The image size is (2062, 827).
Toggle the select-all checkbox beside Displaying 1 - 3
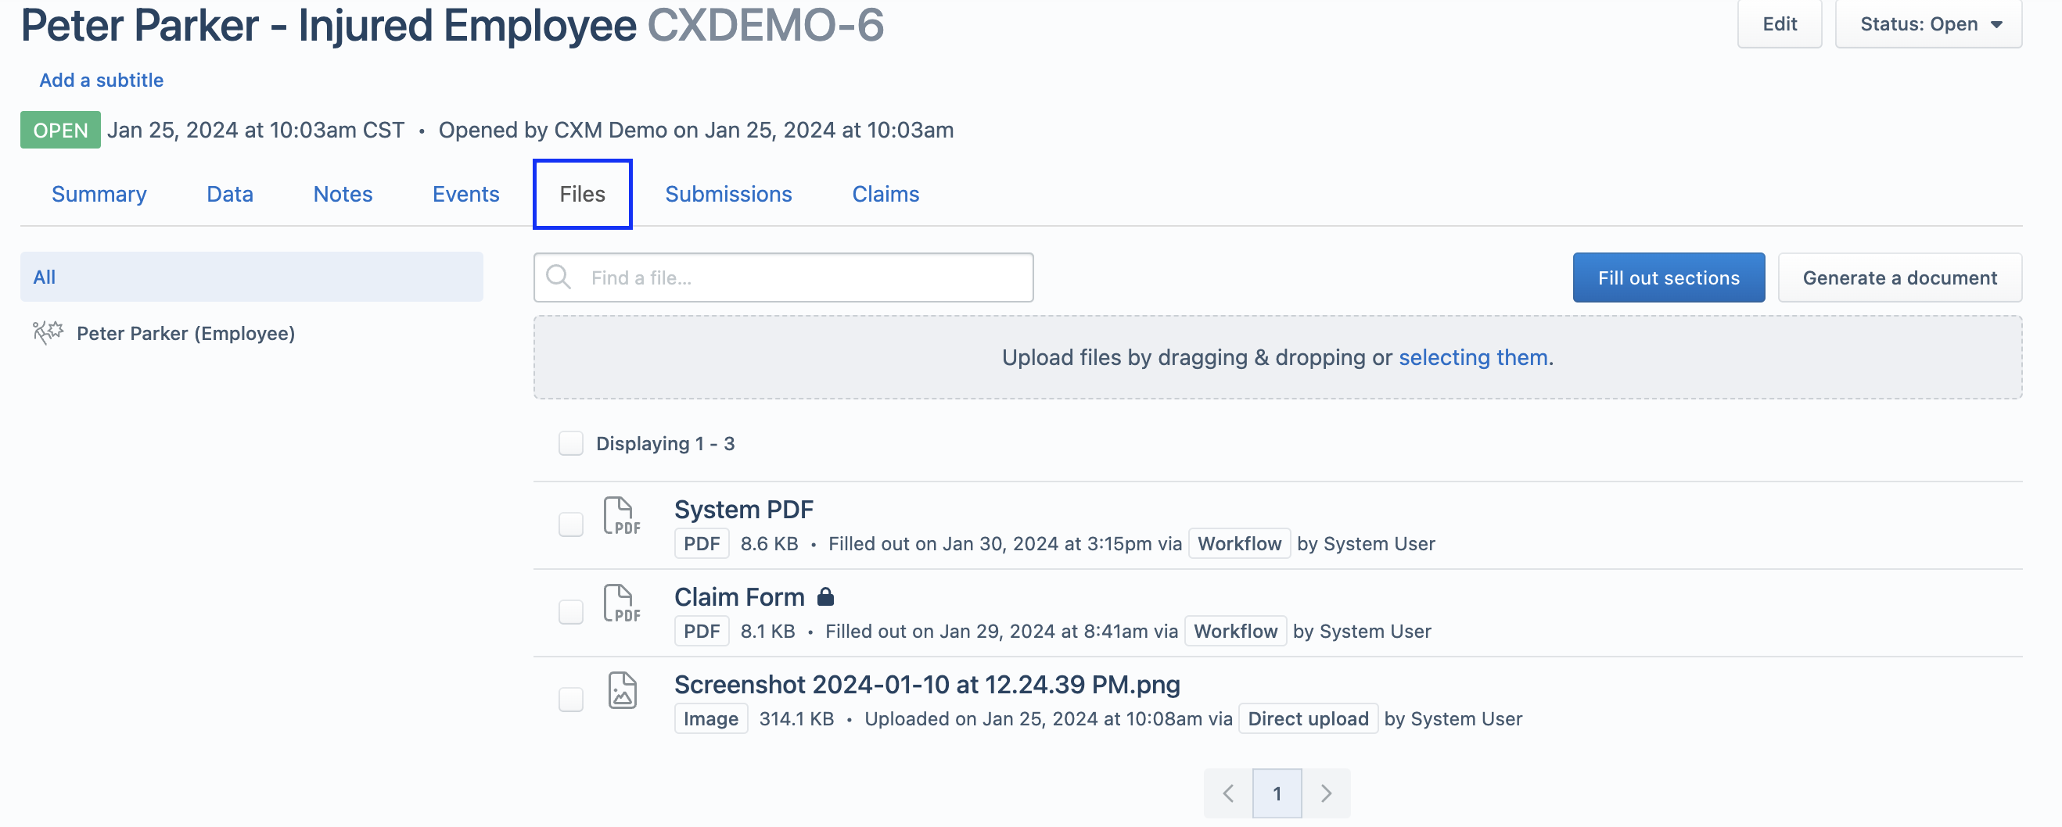click(571, 443)
